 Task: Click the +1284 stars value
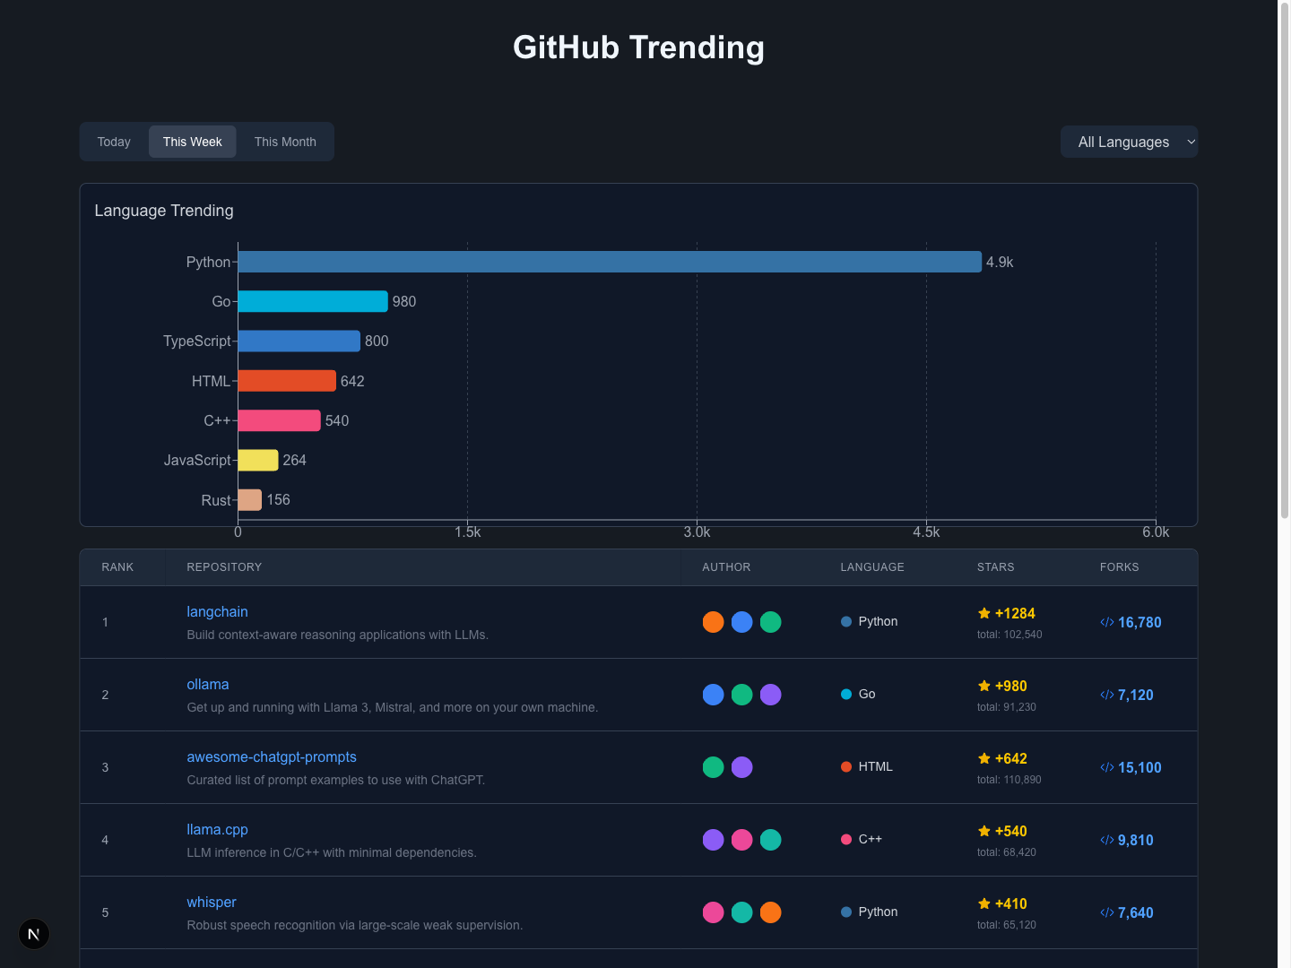(x=1015, y=613)
